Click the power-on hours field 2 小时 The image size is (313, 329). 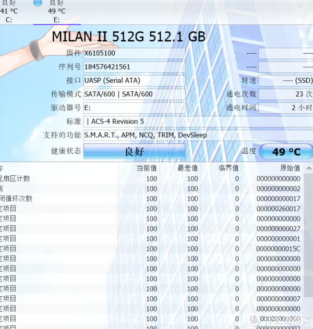pyautogui.click(x=286, y=108)
